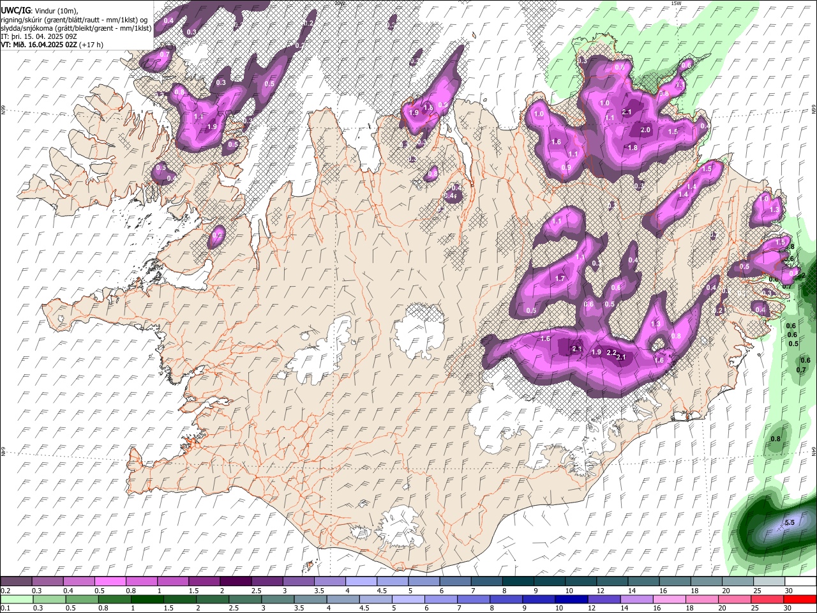The height and width of the screenshot is (613, 817).
Task: Click the '0.1' label in the rain legend row
Action: tap(6, 608)
